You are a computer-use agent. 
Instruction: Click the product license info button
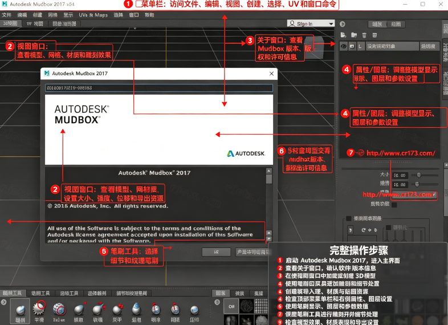pos(252,252)
